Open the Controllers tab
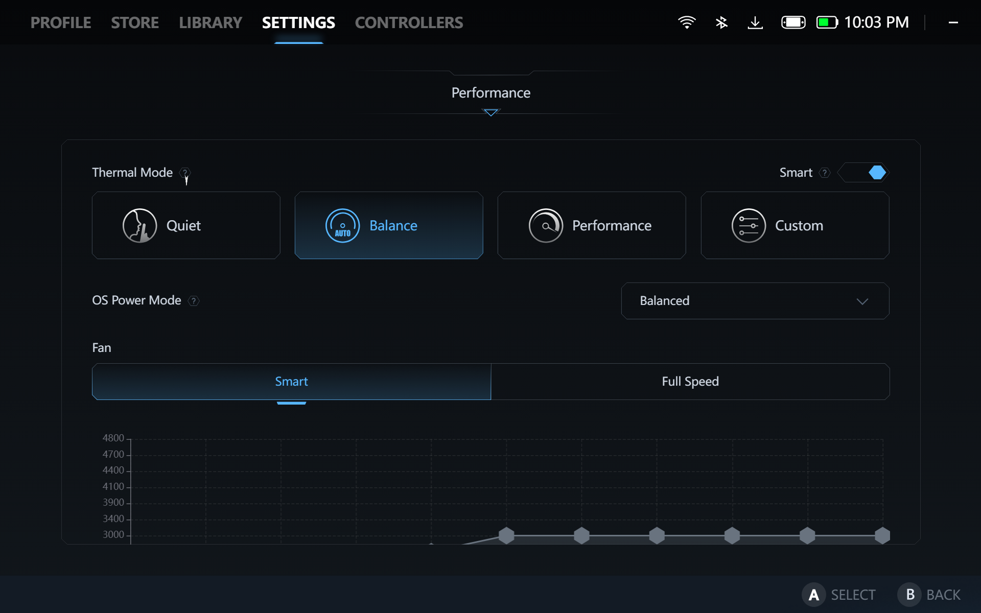The width and height of the screenshot is (981, 613). 409,22
